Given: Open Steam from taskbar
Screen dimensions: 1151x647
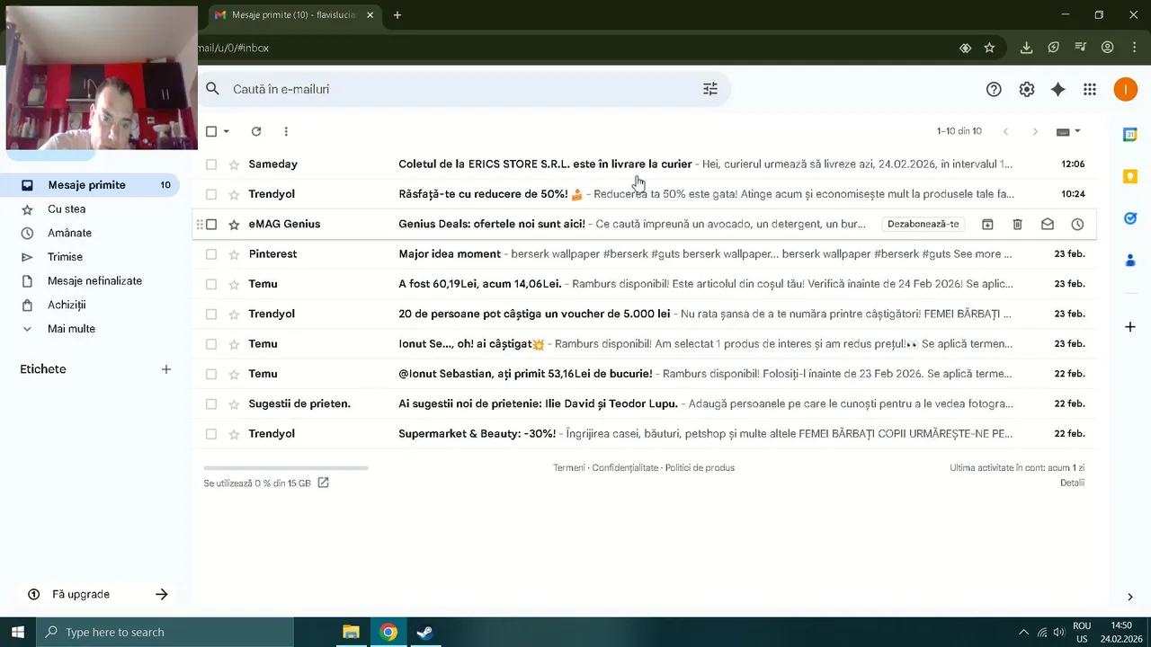Looking at the screenshot, I should click(424, 632).
